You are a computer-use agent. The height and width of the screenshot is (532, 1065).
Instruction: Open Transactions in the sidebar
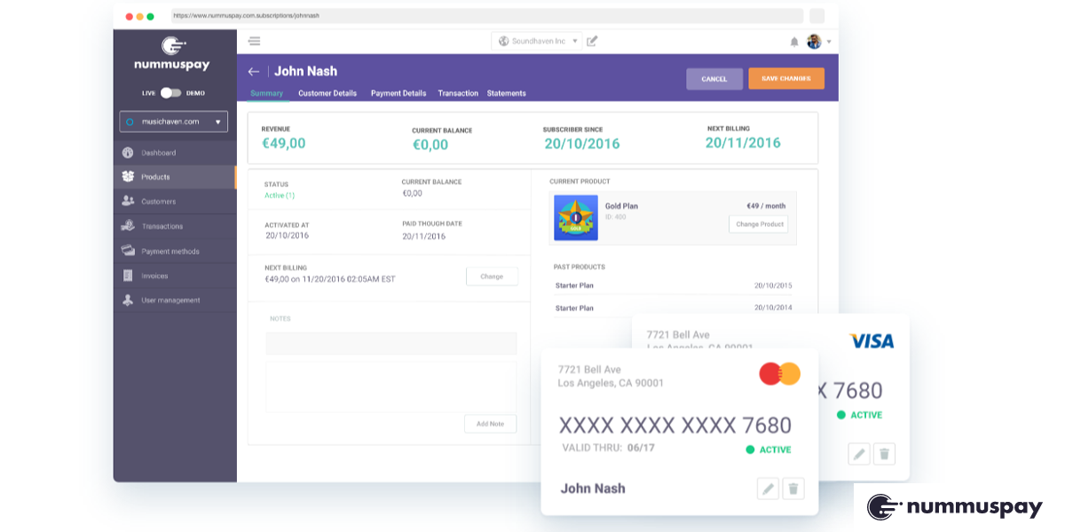(162, 226)
